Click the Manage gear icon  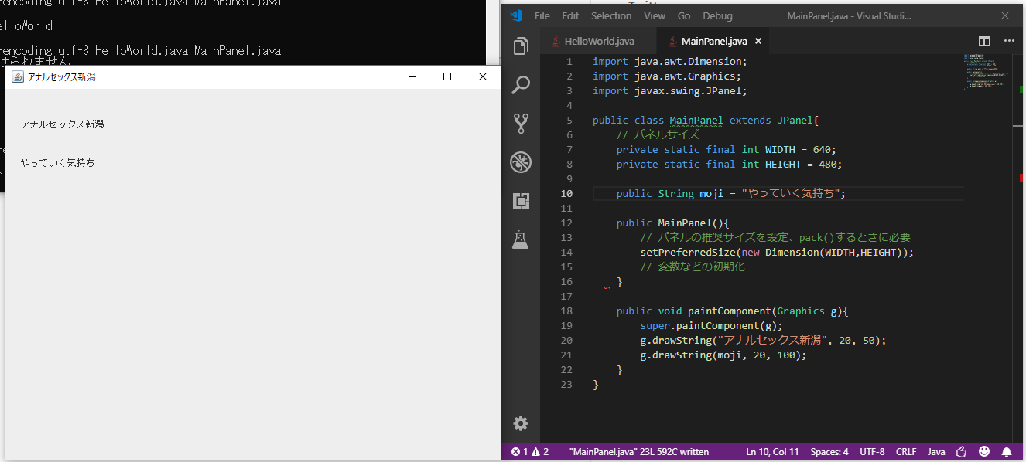(521, 423)
